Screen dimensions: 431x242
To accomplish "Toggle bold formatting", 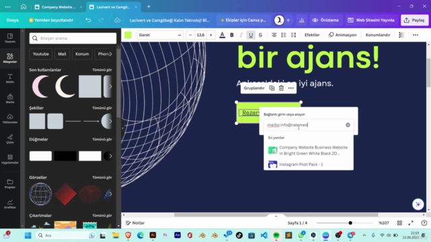I will point(232,35).
